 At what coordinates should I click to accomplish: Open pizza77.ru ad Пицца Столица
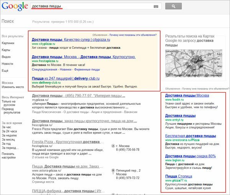tap(179, 176)
